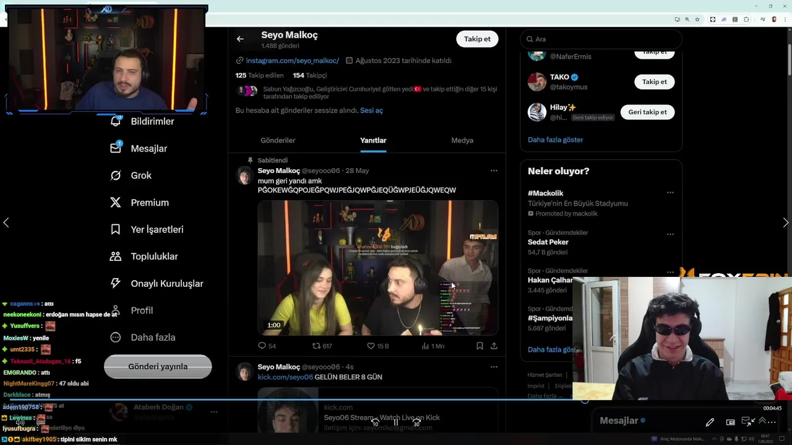Open Chrome profile avatar
Image resolution: width=792 pixels, height=445 pixels.
tap(774, 19)
